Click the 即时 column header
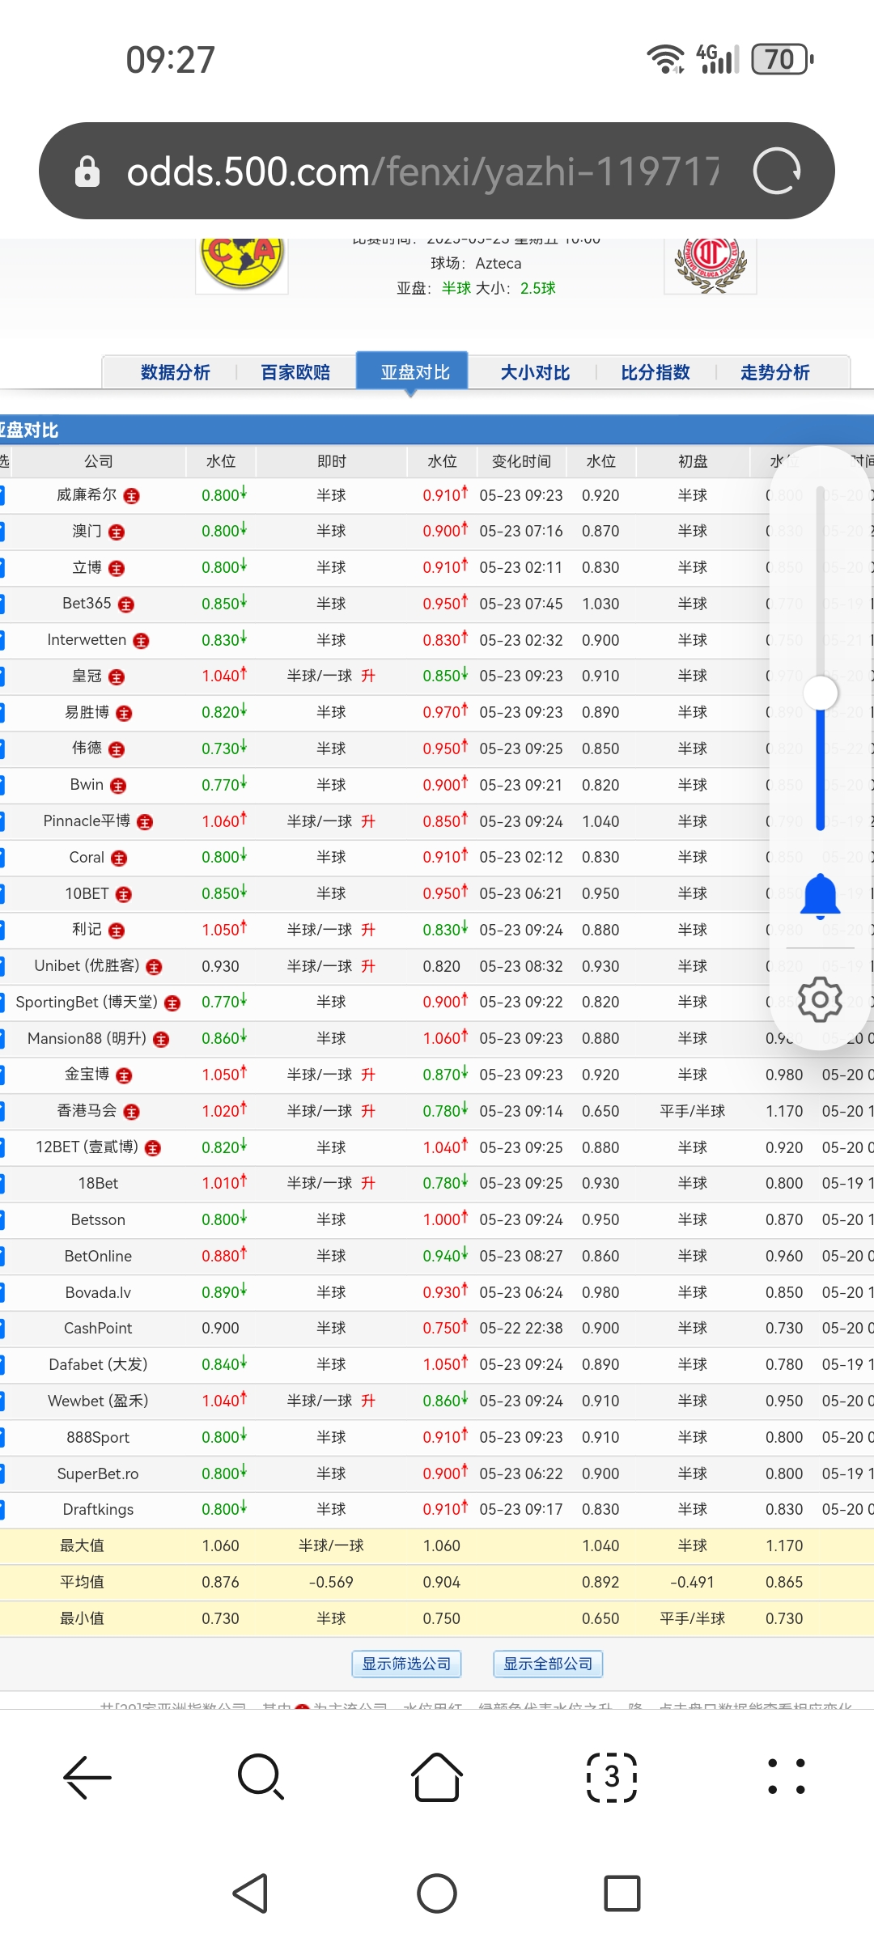This screenshot has height=1942, width=874. 331,461
